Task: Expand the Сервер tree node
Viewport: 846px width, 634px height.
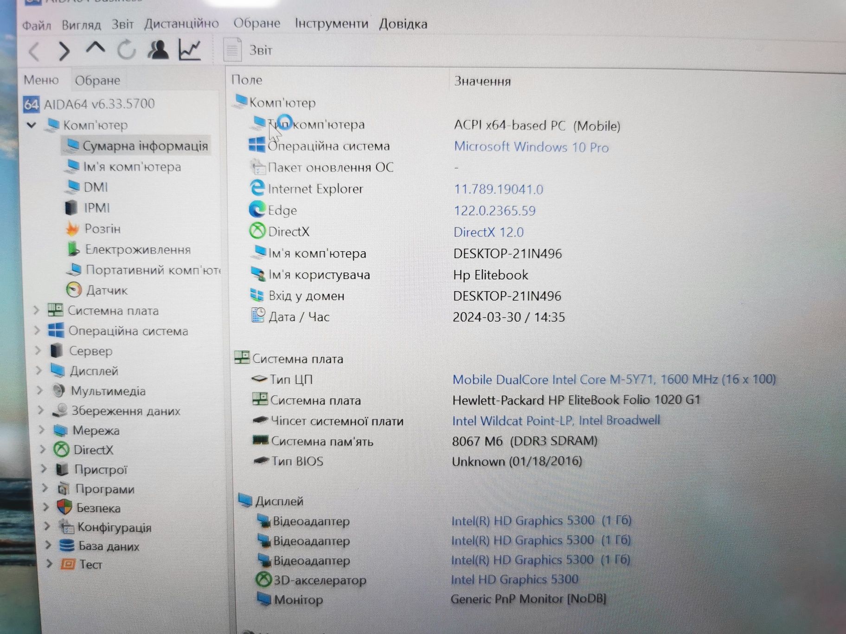Action: coord(38,350)
